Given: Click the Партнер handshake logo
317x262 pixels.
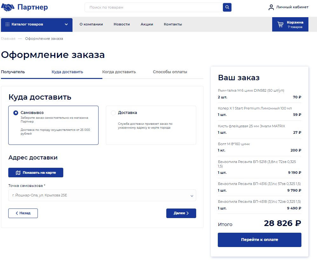Looking at the screenshot, I should pyautogui.click(x=8, y=7).
